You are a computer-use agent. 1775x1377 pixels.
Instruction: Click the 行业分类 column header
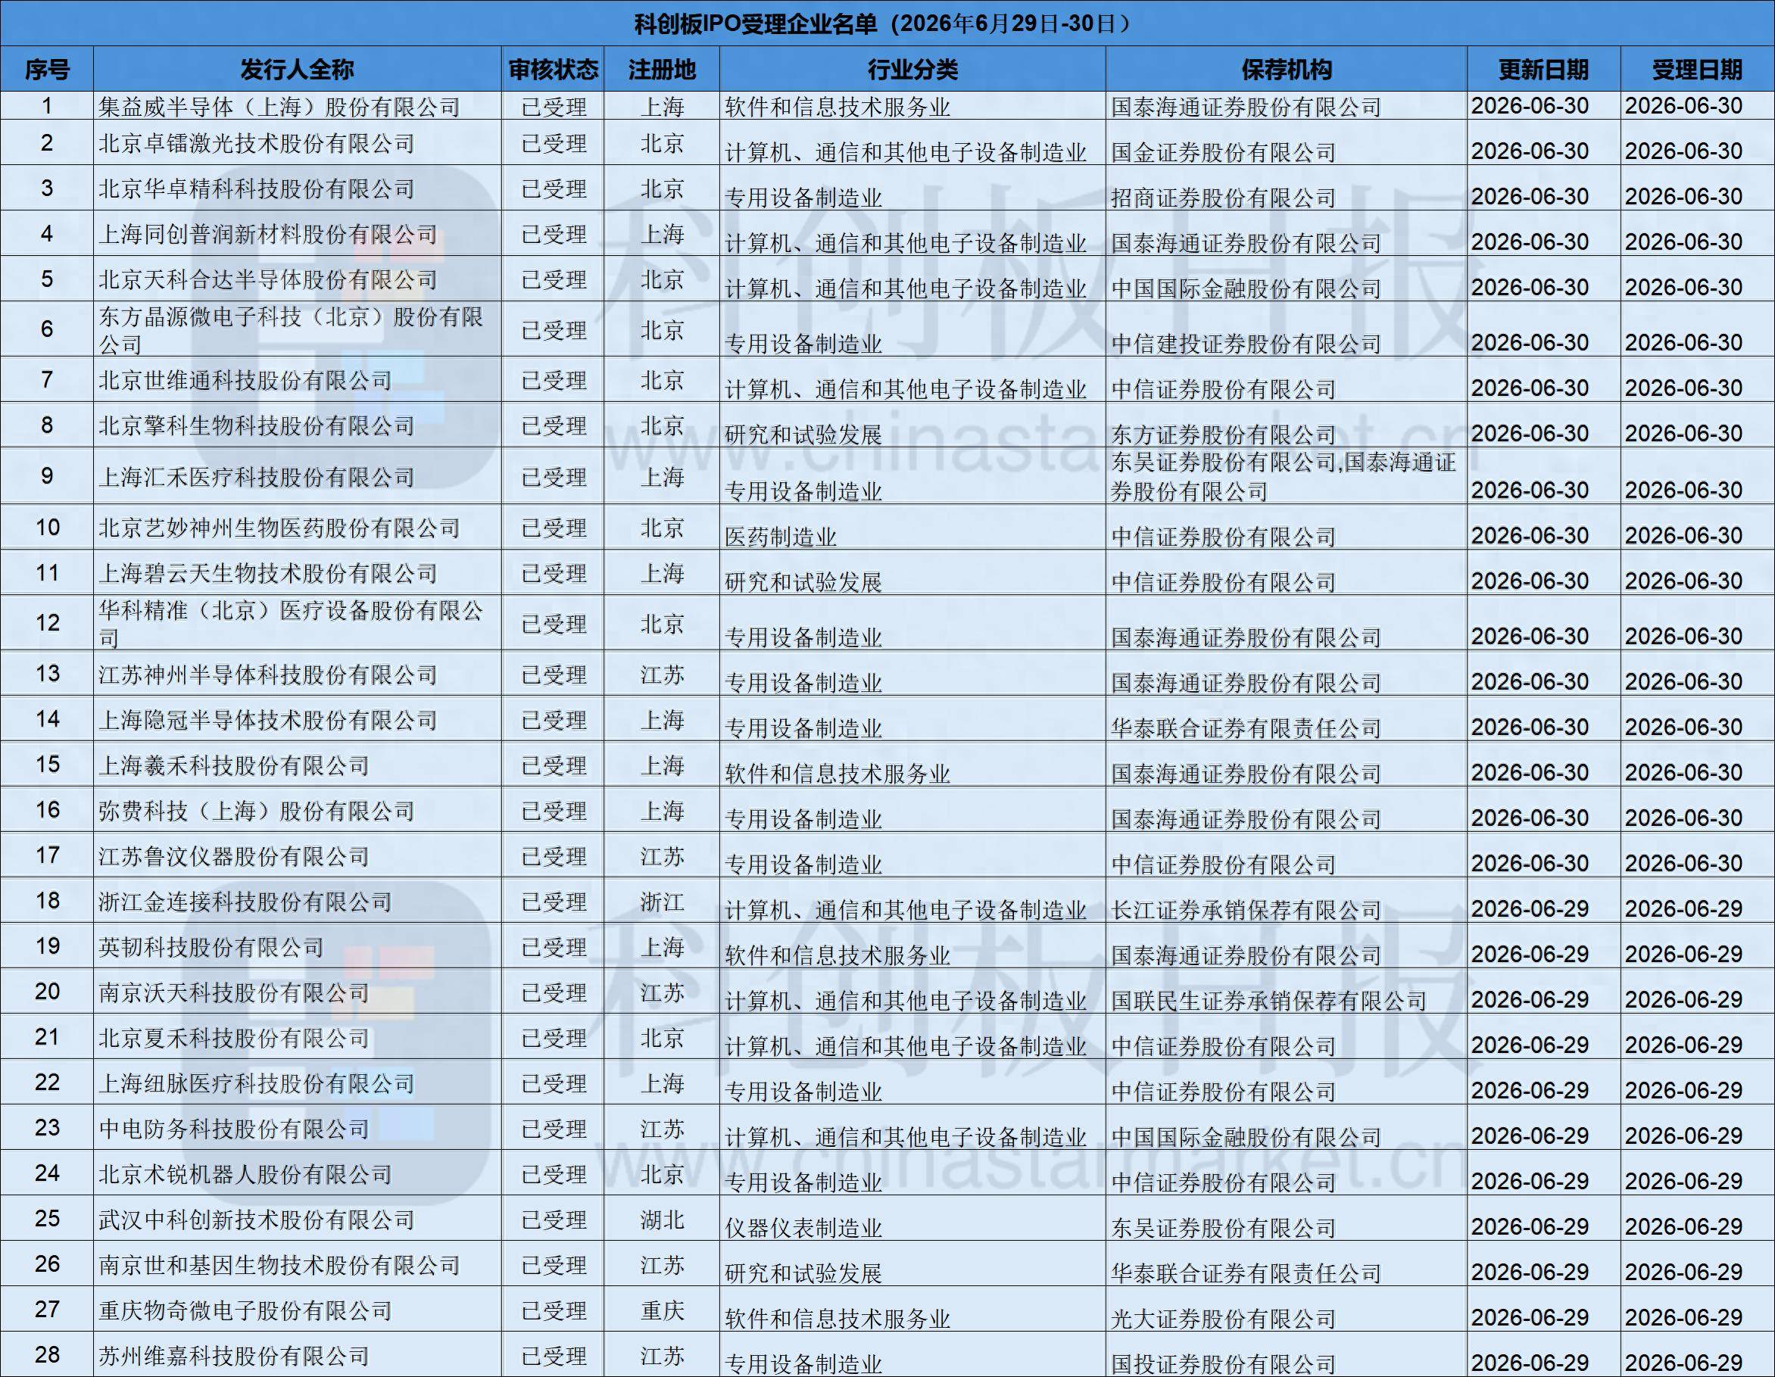pos(912,69)
